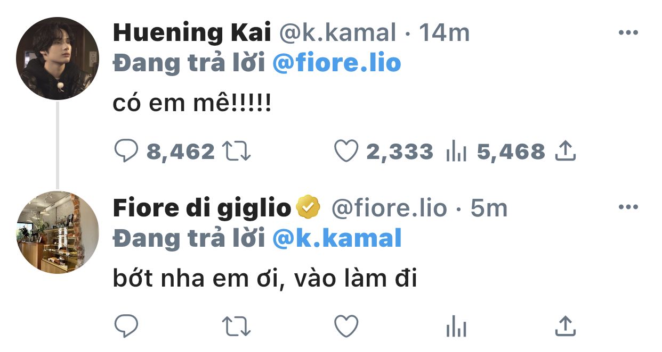The height and width of the screenshot is (352, 662).
Task: Like Huening Kai's tweet
Action: point(346,152)
